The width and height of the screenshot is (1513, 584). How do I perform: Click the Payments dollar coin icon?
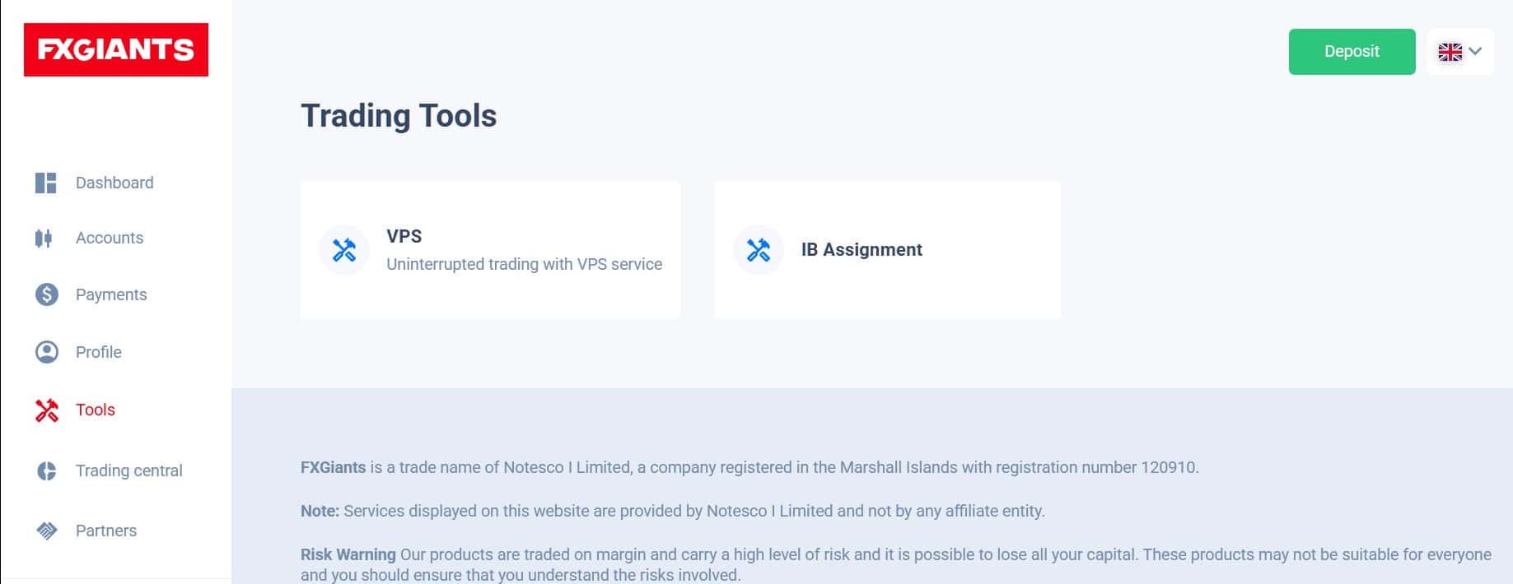[47, 294]
